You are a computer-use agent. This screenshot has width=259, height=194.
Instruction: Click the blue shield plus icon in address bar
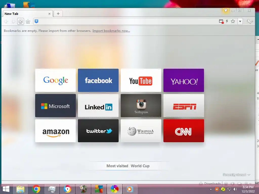point(36,21)
